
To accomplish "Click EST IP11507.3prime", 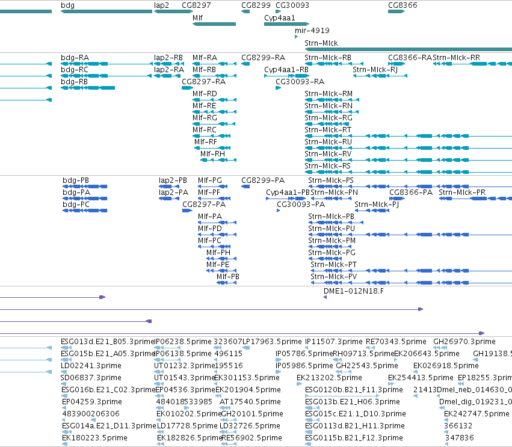I will (x=334, y=342).
